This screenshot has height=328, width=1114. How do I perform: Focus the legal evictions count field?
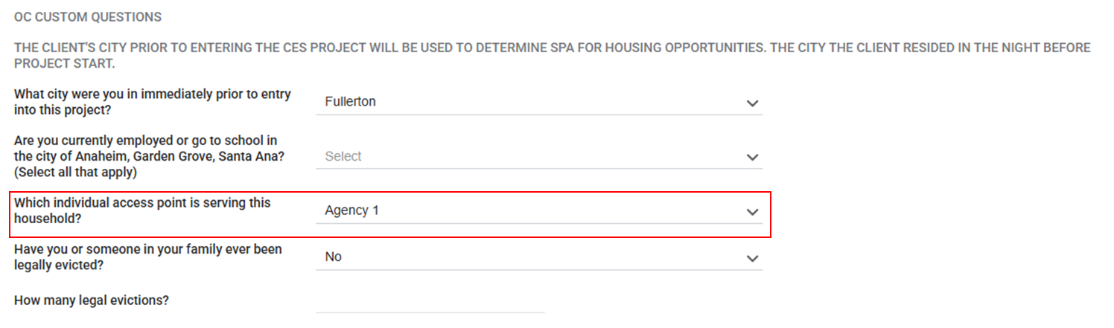coord(430,303)
